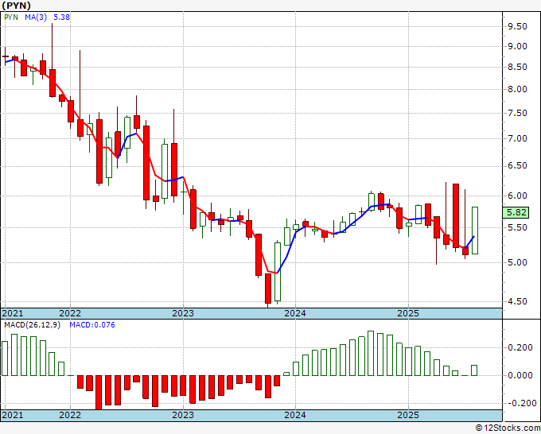Click the 4.50 price axis label
Screen dimensions: 541x434
tap(517, 301)
